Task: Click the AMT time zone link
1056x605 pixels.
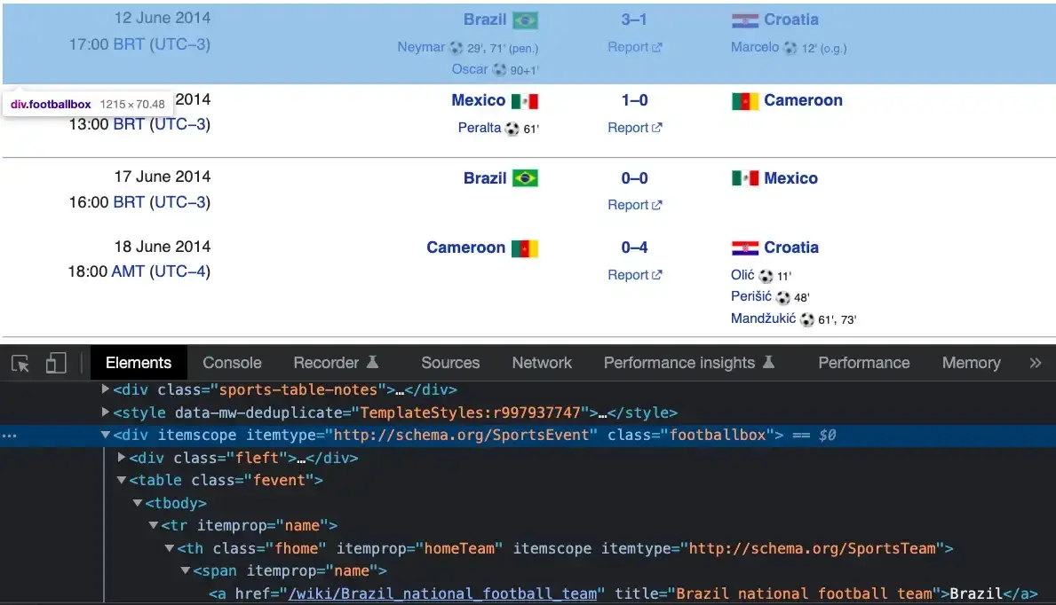Action: [x=128, y=271]
